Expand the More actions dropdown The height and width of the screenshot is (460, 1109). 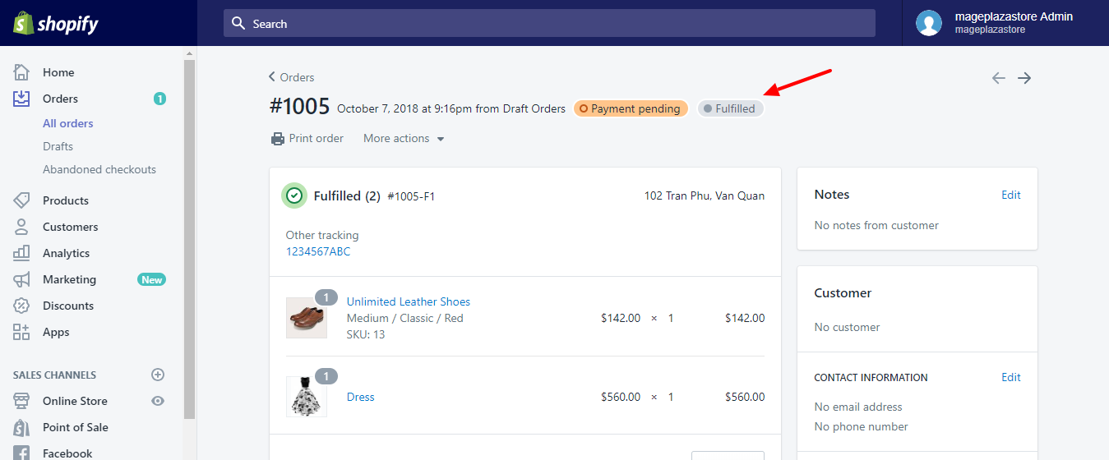point(404,139)
